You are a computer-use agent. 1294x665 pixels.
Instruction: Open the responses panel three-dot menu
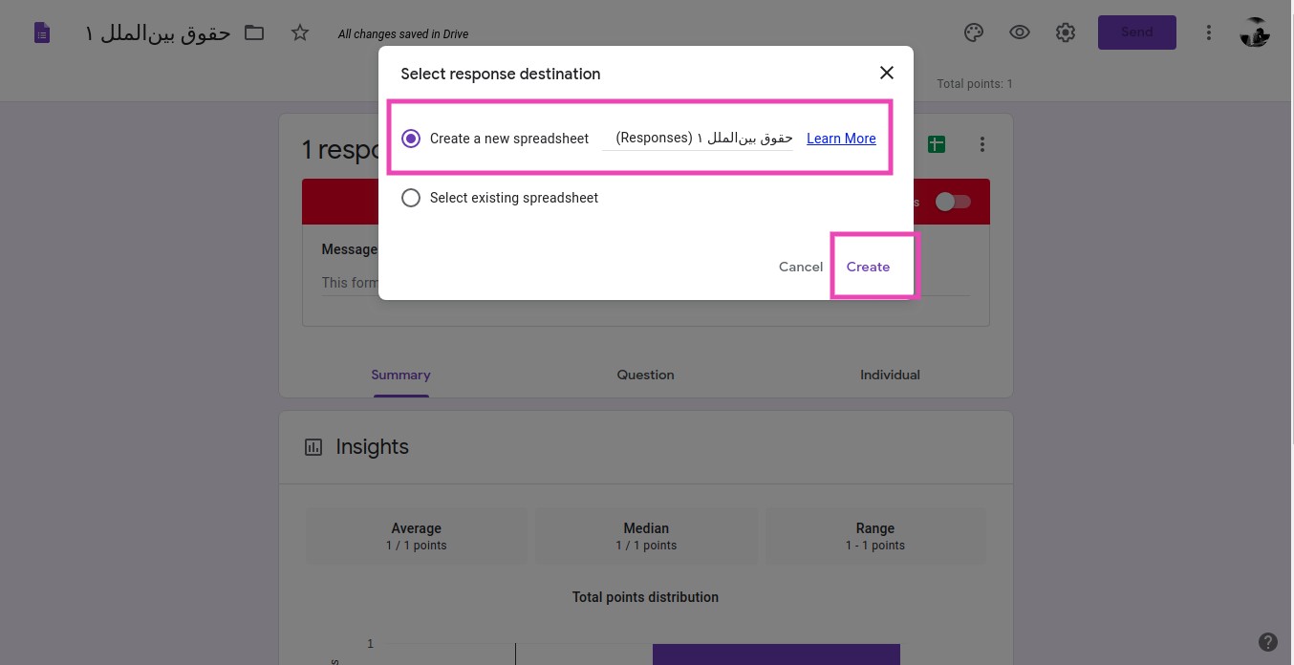click(982, 144)
